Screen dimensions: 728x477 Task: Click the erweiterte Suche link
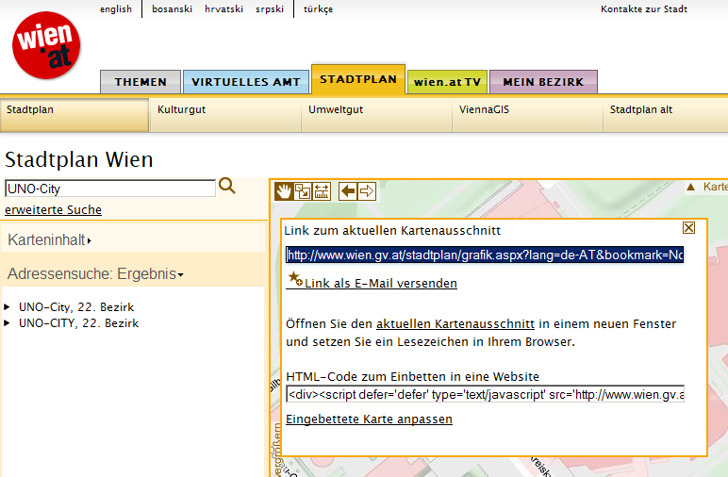53,210
